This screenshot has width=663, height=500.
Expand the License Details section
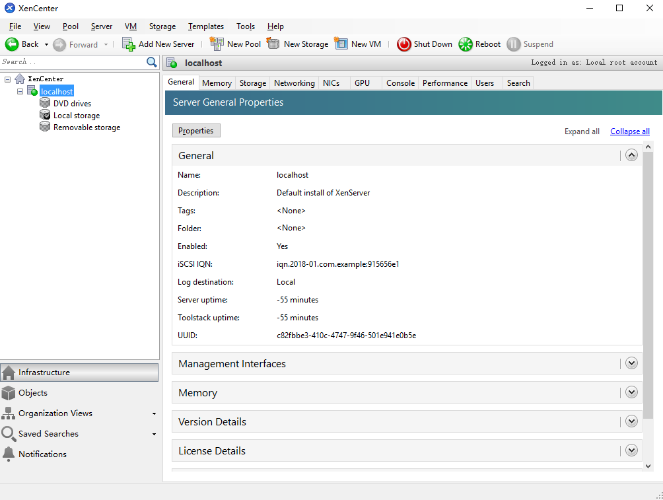[631, 450]
